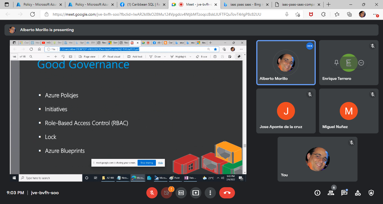Leave the call with the red hang-up button
The image size is (383, 204).
(227, 193)
